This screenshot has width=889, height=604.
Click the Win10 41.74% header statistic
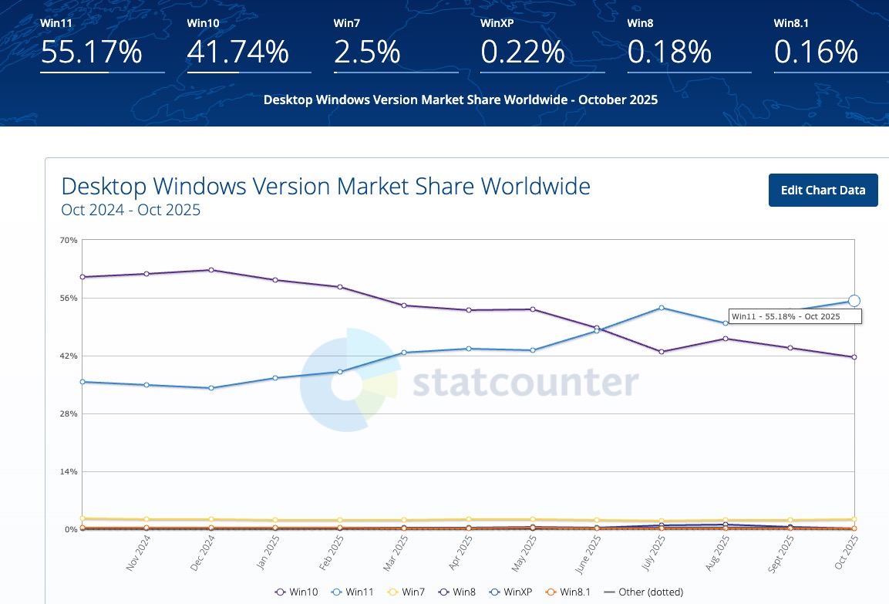(x=237, y=52)
